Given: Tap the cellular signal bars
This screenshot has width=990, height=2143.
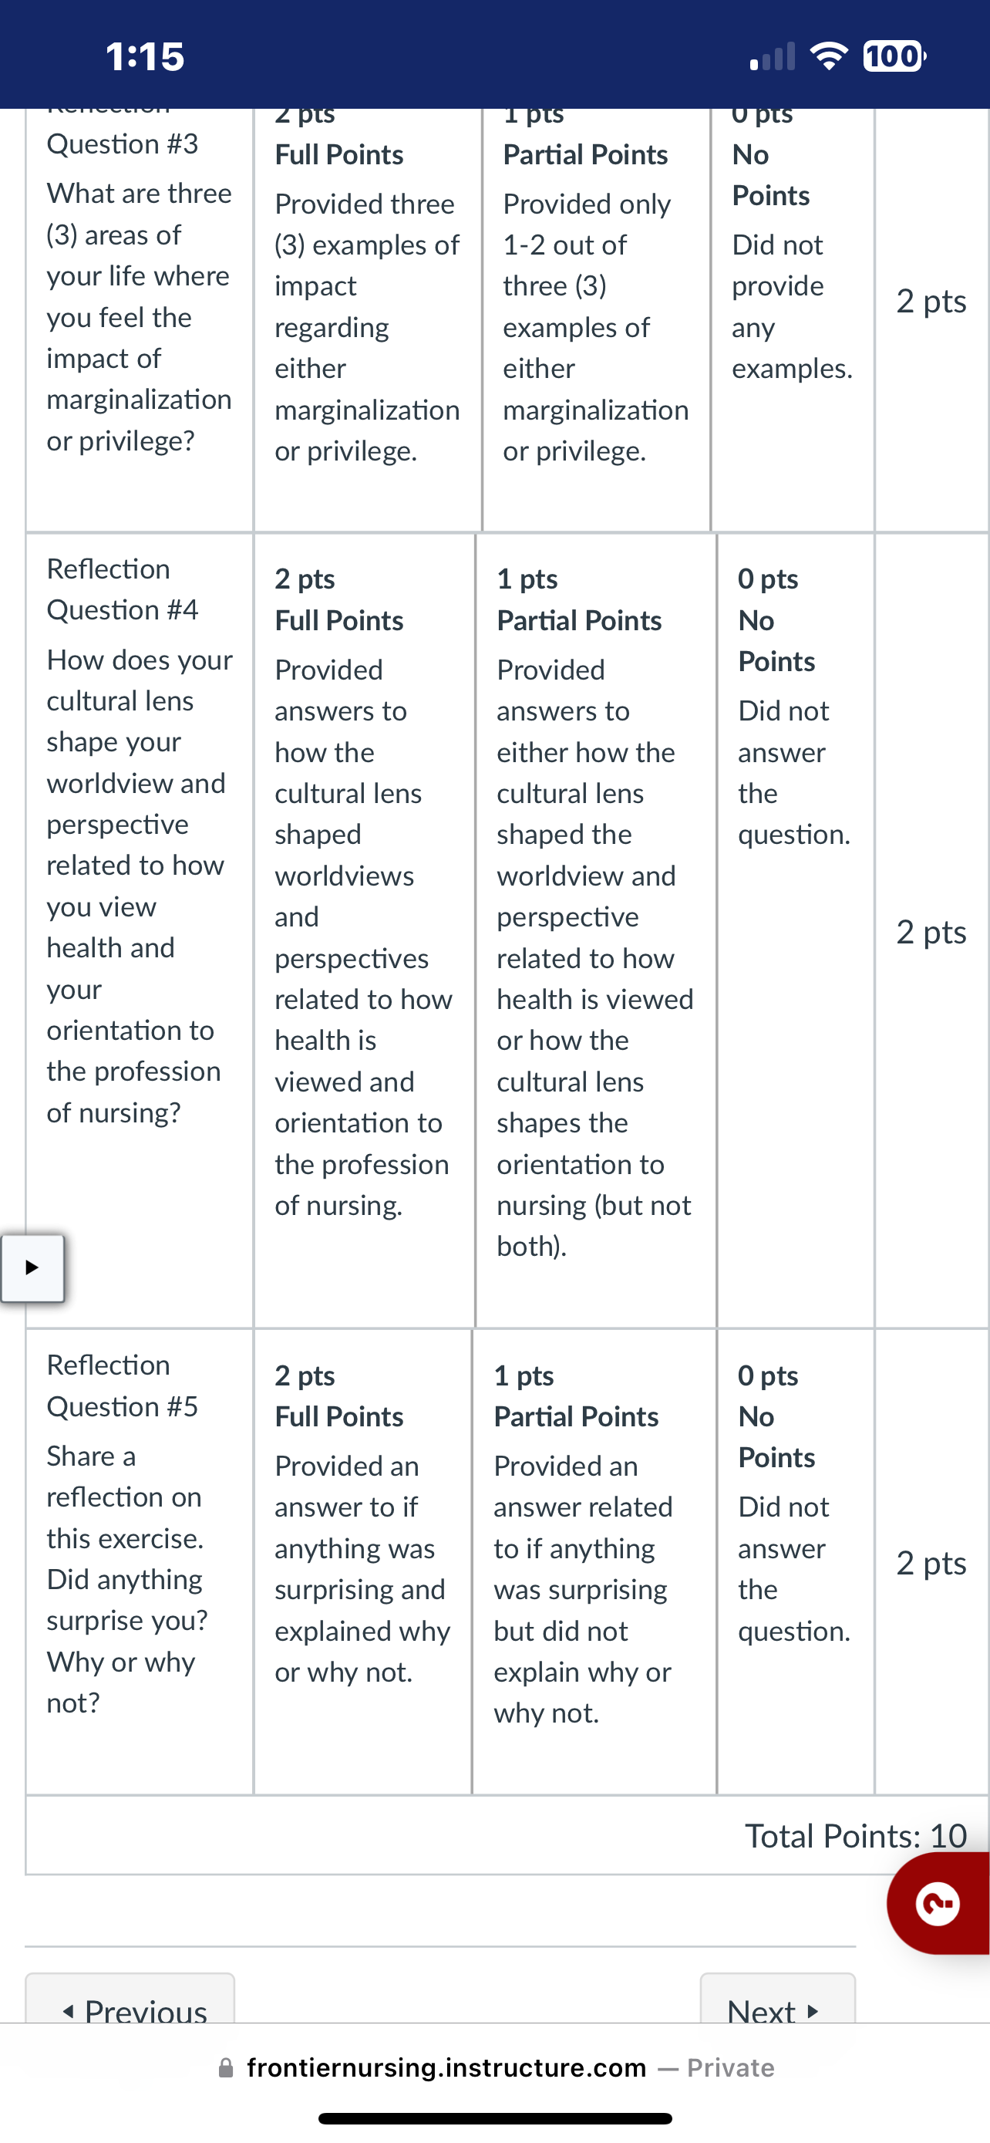Looking at the screenshot, I should [x=773, y=56].
